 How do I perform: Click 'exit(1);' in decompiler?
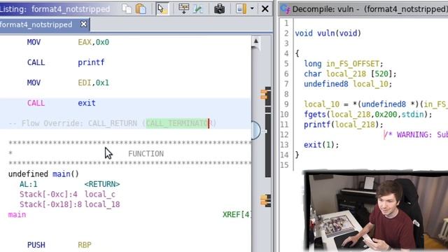tap(321, 145)
